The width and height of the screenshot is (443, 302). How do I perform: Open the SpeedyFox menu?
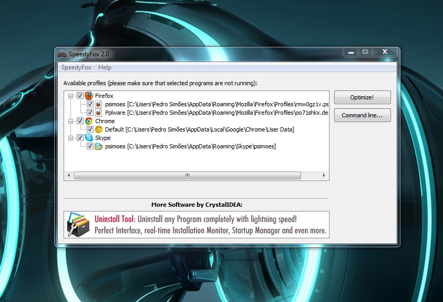pyautogui.click(x=76, y=67)
